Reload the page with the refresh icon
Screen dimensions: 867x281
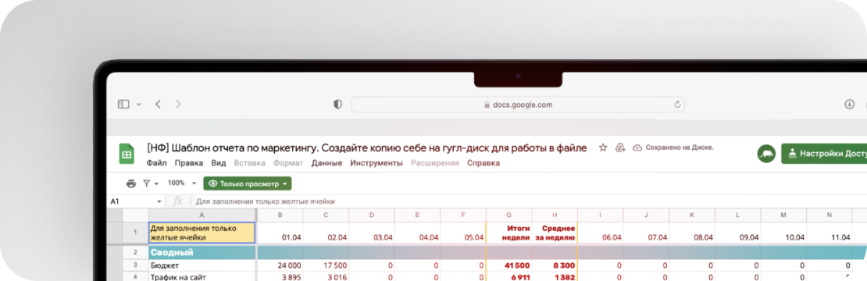tap(676, 105)
